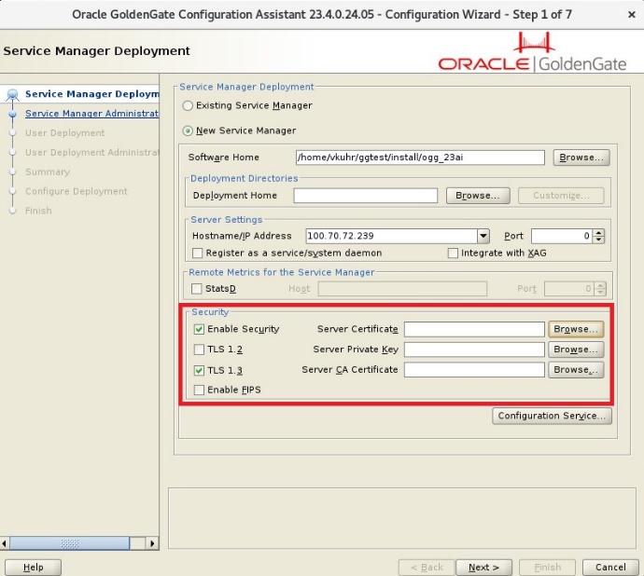Browse for Software Home directory
Viewport: 644px width, 576px height.
[581, 158]
